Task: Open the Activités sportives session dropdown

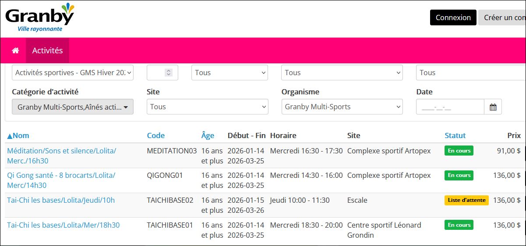Action: [x=73, y=73]
